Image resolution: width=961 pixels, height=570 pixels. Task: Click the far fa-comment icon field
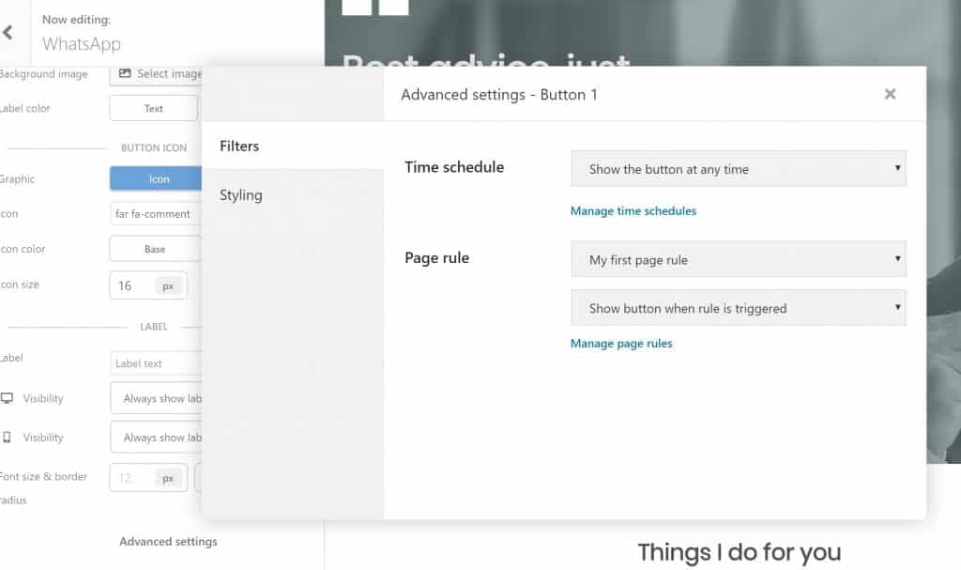pos(157,214)
